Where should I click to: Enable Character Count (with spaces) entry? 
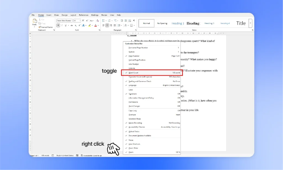(152, 77)
